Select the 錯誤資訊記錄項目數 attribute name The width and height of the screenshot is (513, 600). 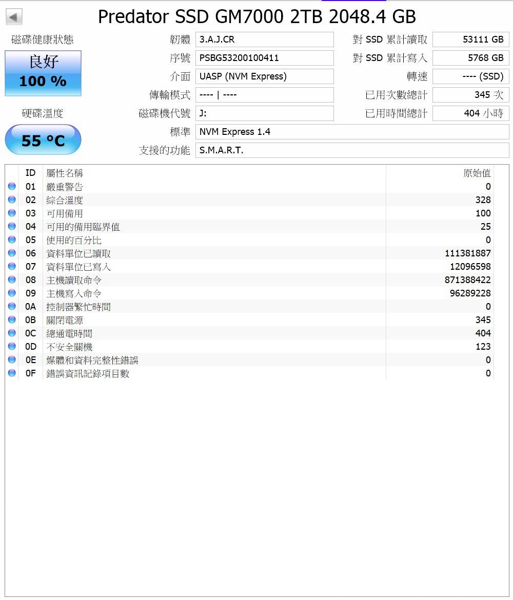tap(87, 373)
